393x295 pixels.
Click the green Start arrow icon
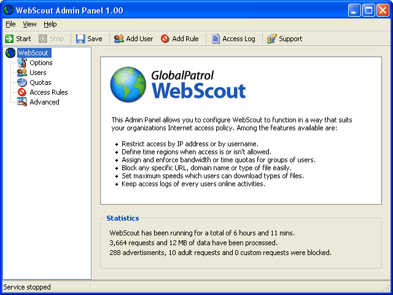(9, 39)
